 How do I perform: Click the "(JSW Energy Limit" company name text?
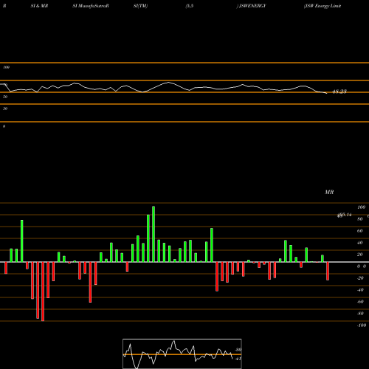[323, 6]
